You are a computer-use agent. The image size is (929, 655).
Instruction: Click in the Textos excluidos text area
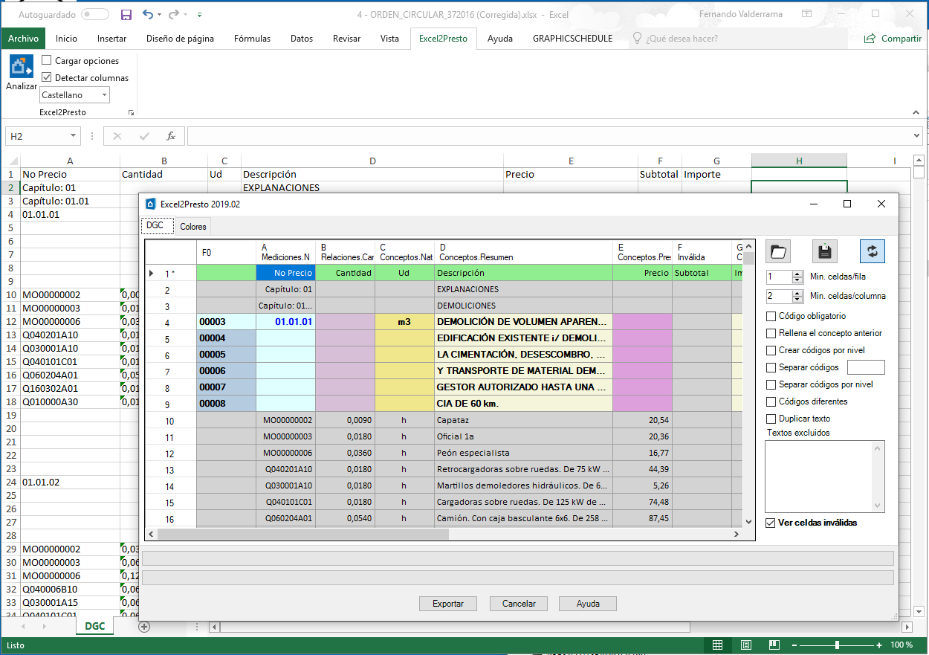(819, 476)
